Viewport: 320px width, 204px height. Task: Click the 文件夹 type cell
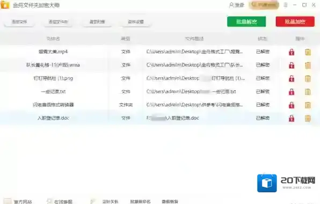[126, 105]
